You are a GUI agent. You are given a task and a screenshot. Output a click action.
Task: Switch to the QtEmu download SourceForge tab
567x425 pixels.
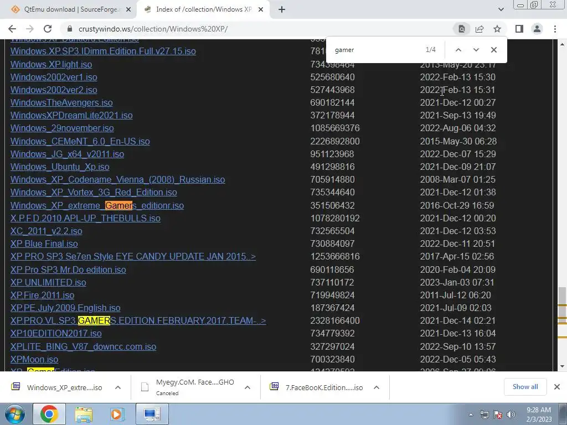[68, 9]
